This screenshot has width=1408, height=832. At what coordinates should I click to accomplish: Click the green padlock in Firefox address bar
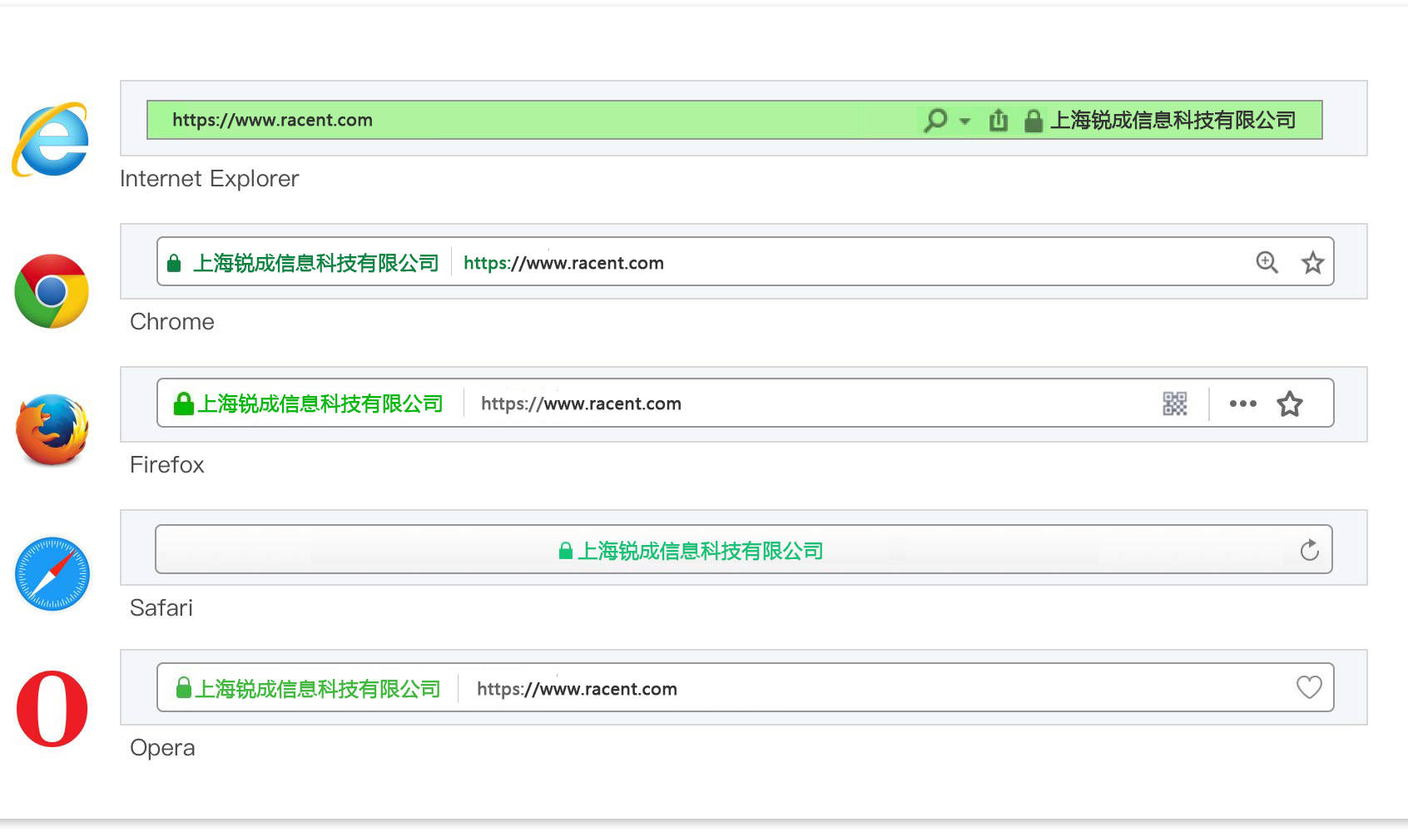click(x=183, y=404)
